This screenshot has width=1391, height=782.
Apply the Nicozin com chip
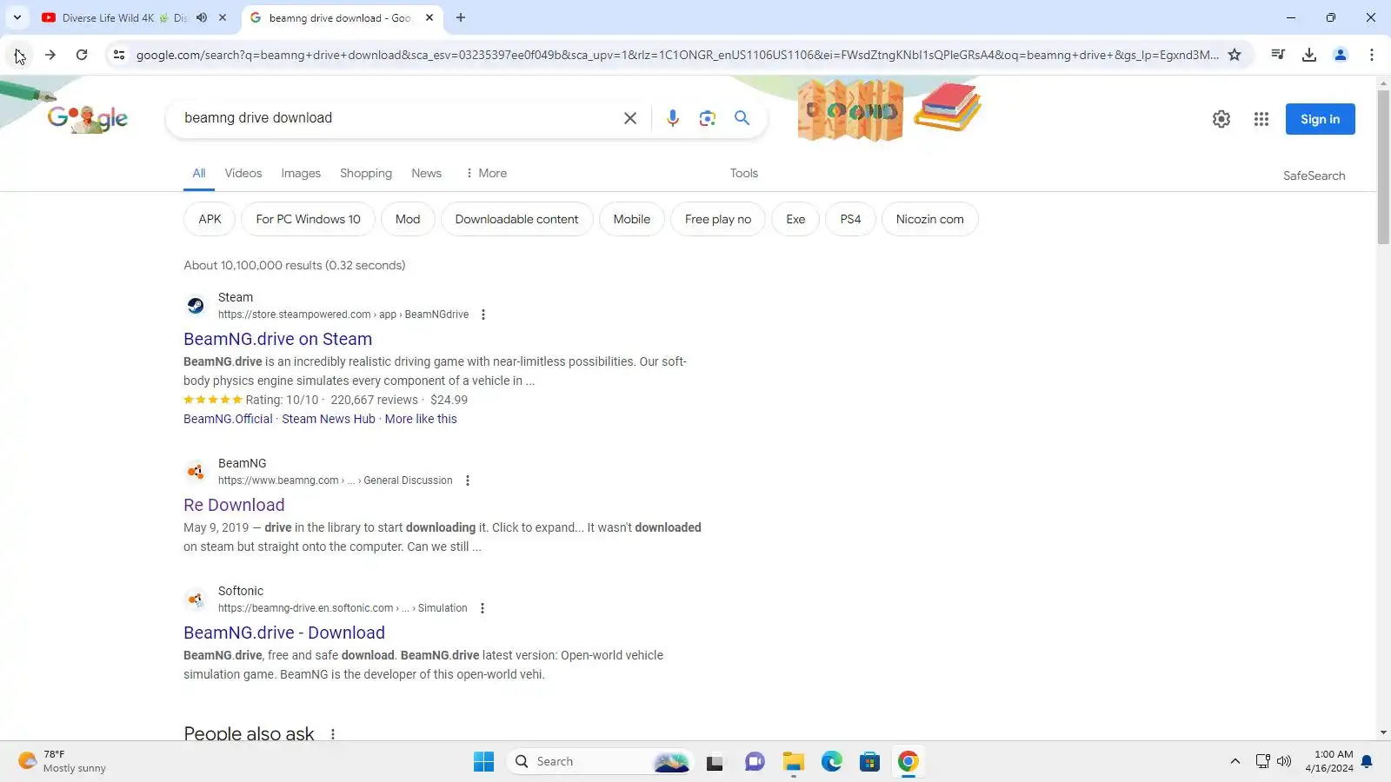(x=929, y=219)
